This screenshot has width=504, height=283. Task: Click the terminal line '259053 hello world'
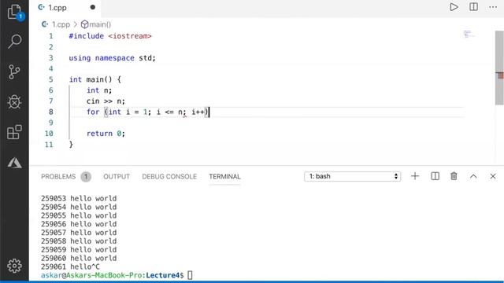pos(79,198)
